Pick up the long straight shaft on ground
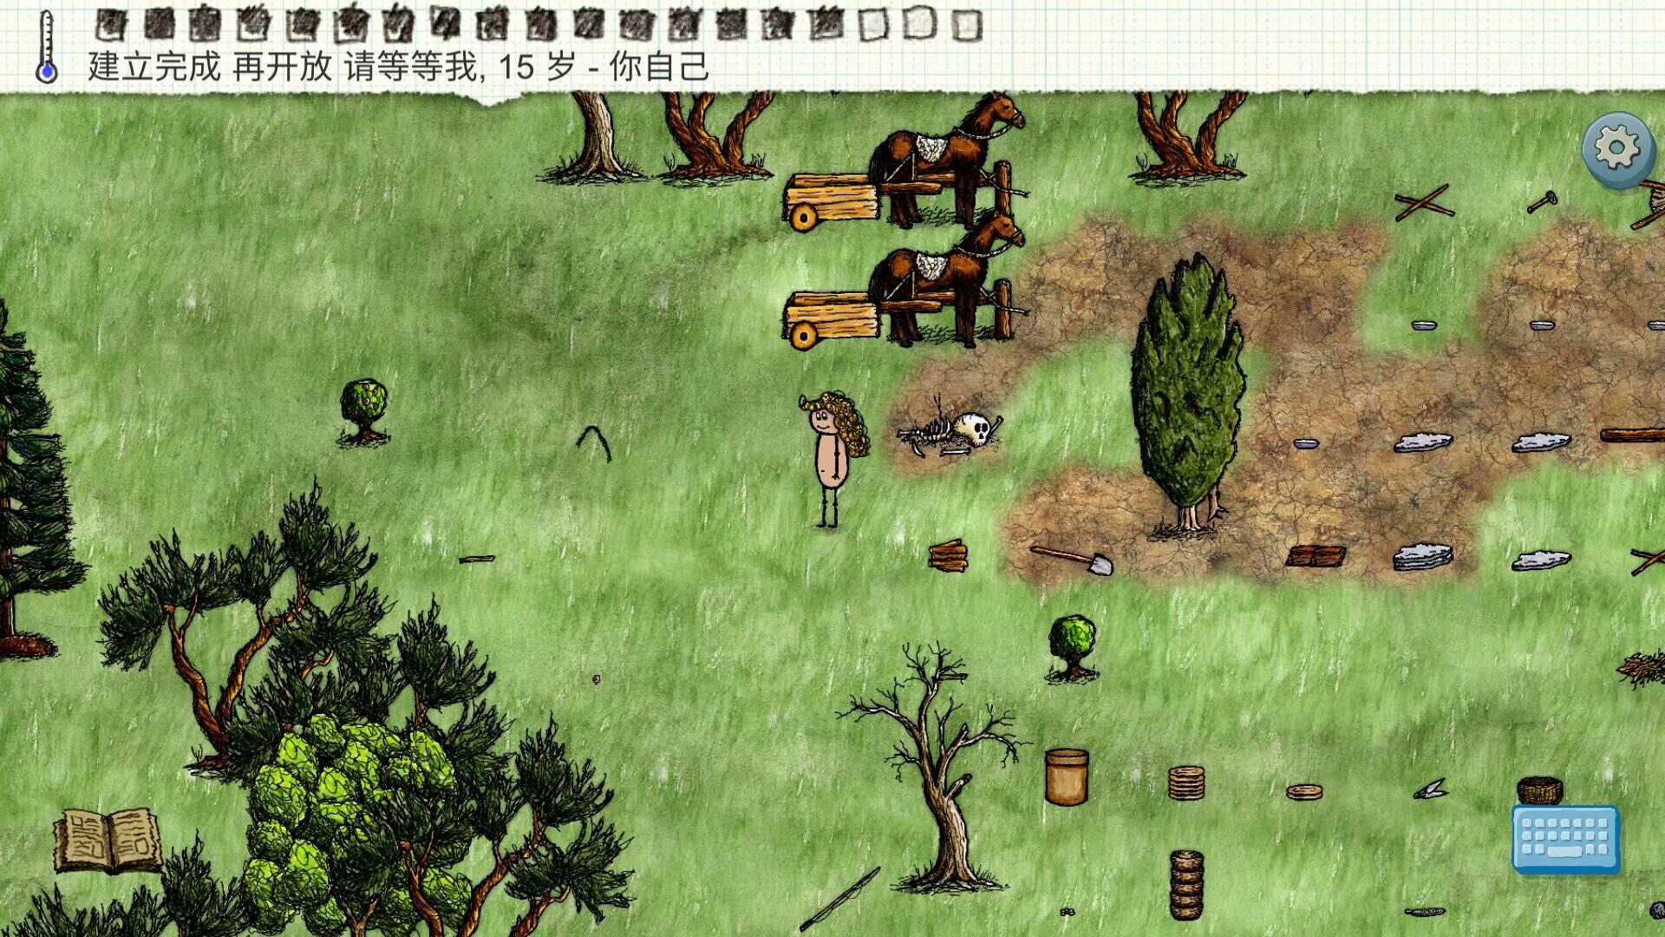This screenshot has height=937, width=1665. 839,899
